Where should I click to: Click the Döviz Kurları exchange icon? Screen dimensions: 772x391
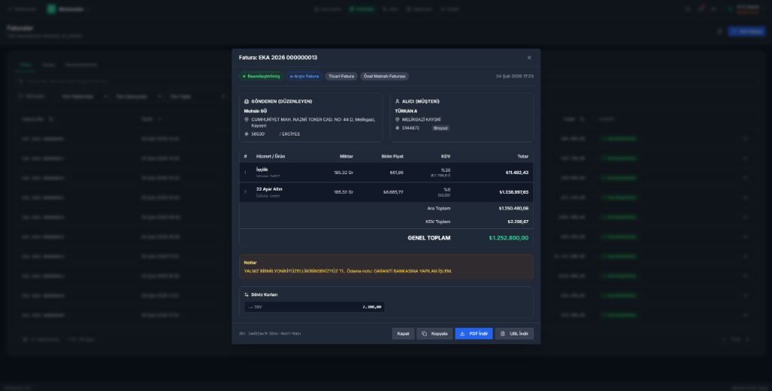point(247,295)
